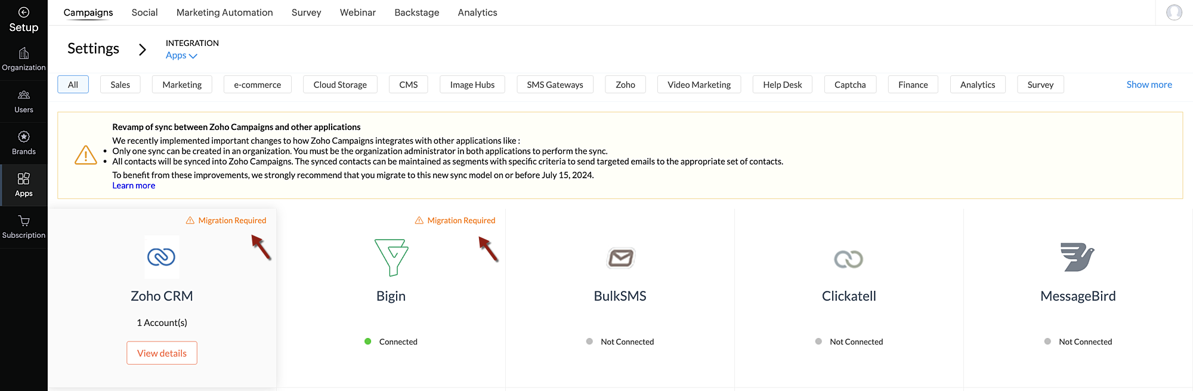Viewport: 1193px width, 391px height.
Task: Select the All category filter
Action: click(73, 85)
